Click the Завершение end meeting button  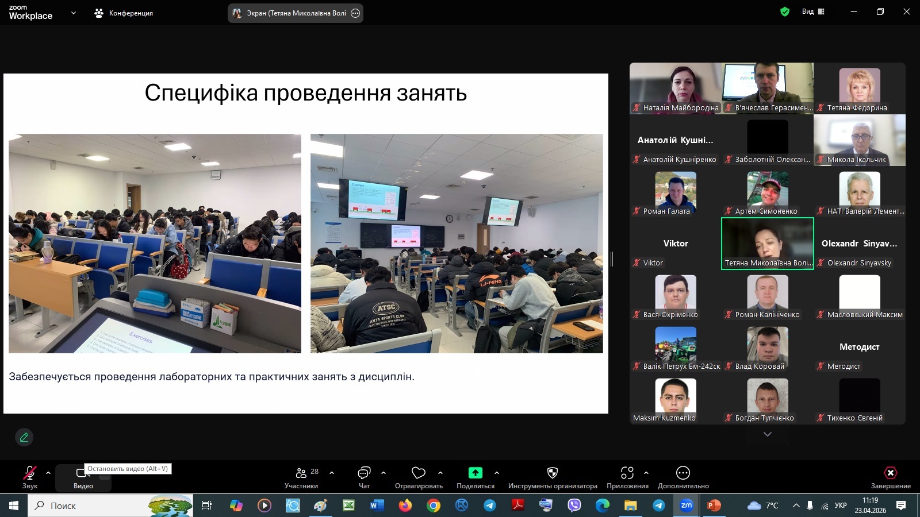[890, 477]
